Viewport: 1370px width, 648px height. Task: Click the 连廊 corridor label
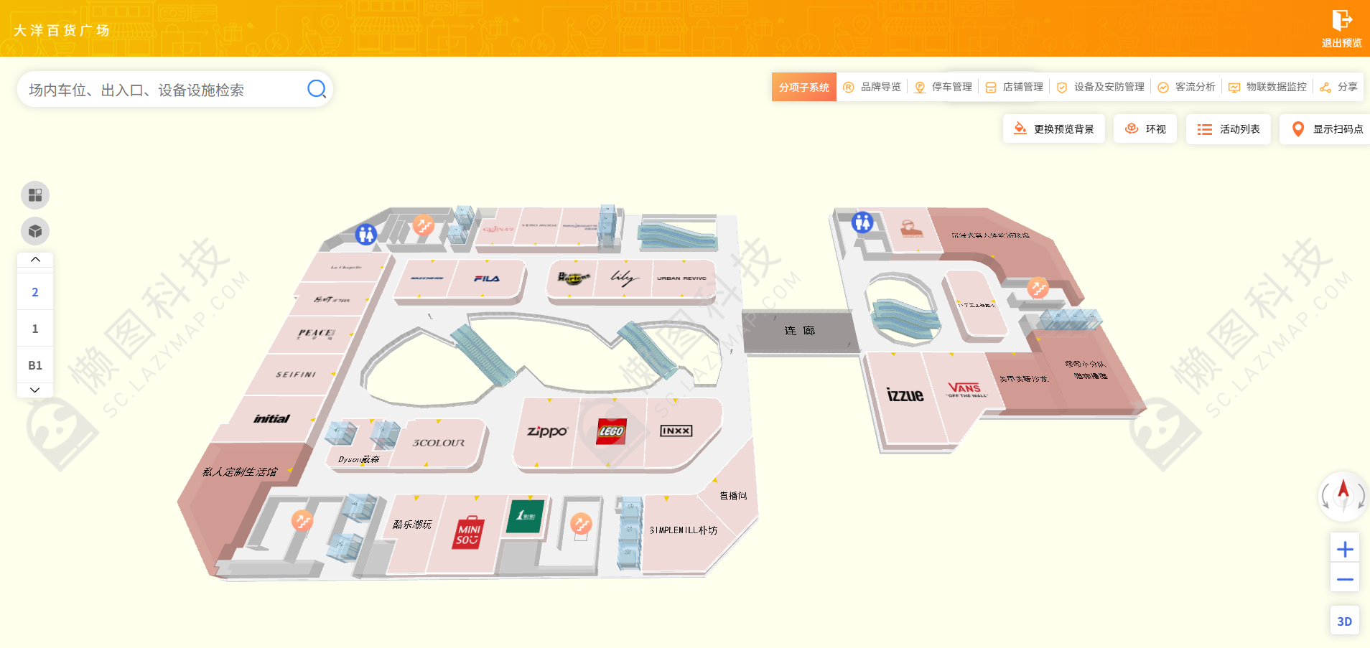pyautogui.click(x=799, y=331)
